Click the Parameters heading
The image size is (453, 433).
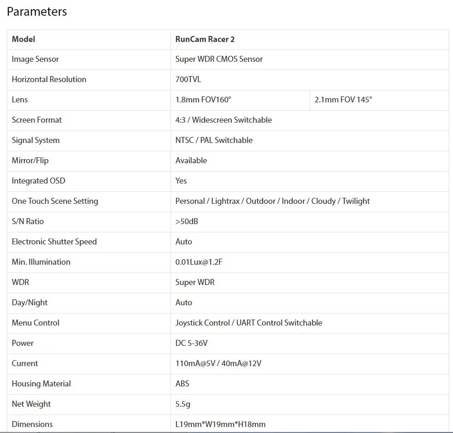37,12
